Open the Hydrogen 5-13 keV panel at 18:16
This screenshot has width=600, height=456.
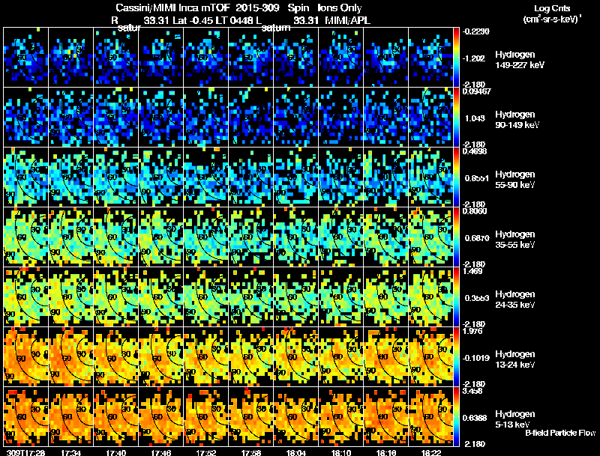click(386, 417)
